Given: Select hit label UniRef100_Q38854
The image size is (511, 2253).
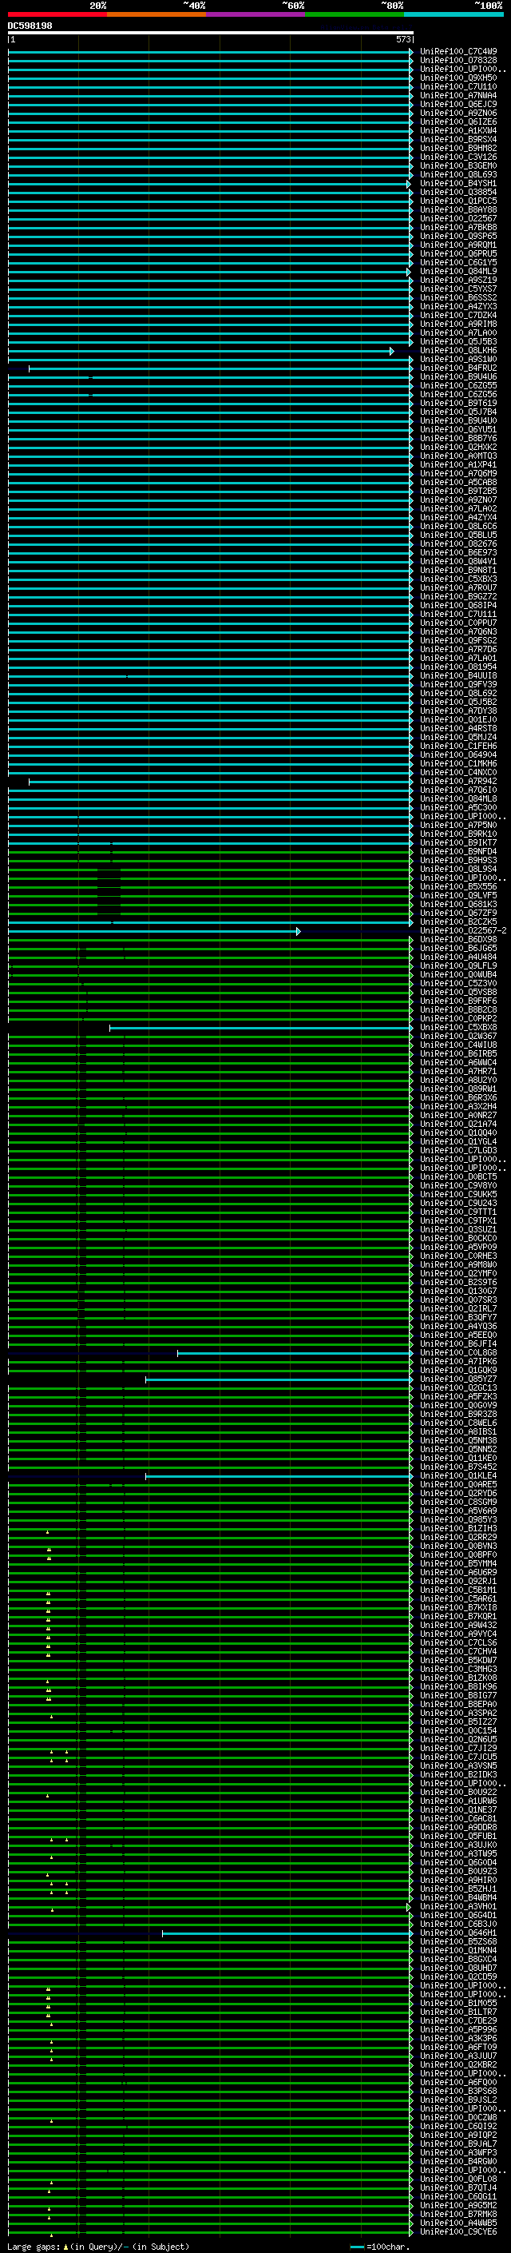Looking at the screenshot, I should click(458, 193).
